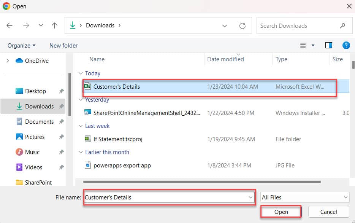This screenshot has height=223, width=355.
Task: Click the If Statement.tscproj file icon
Action: click(x=88, y=139)
